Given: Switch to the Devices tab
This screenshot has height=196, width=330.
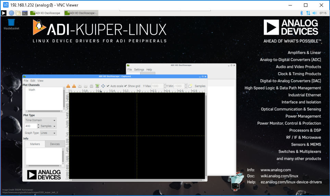Looking at the screenshot, I should pos(55,144).
